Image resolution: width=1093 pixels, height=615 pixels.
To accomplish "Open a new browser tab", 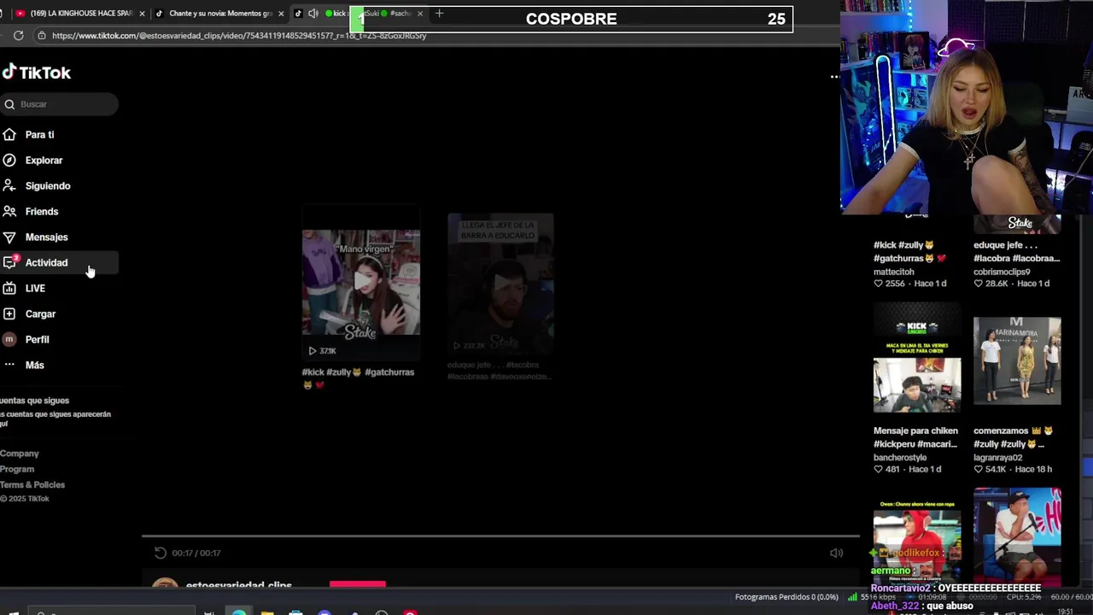I will (x=439, y=14).
